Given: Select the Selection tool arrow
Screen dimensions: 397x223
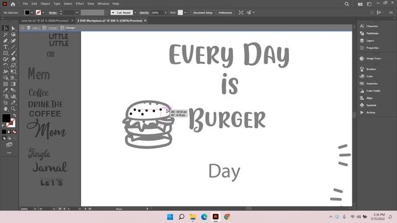Looking at the screenshot, I should [6, 28].
